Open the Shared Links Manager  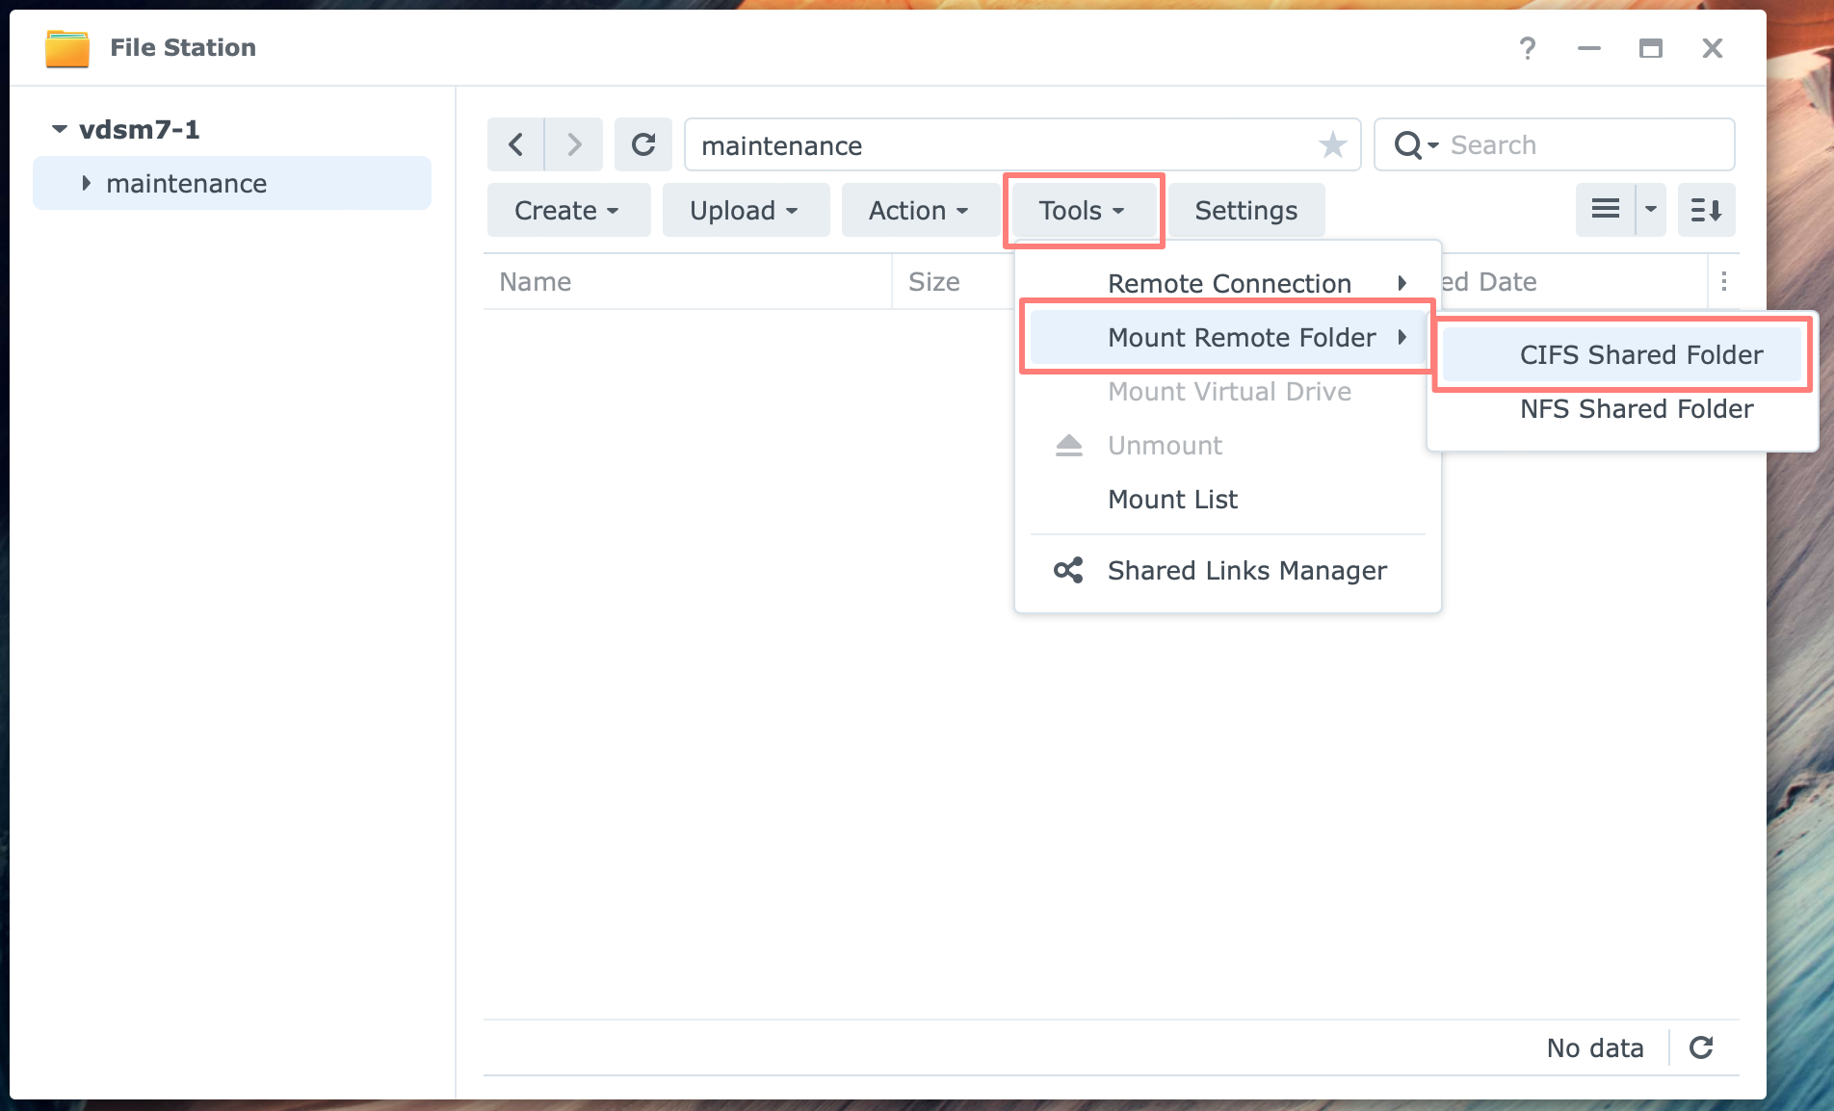[1246, 570]
